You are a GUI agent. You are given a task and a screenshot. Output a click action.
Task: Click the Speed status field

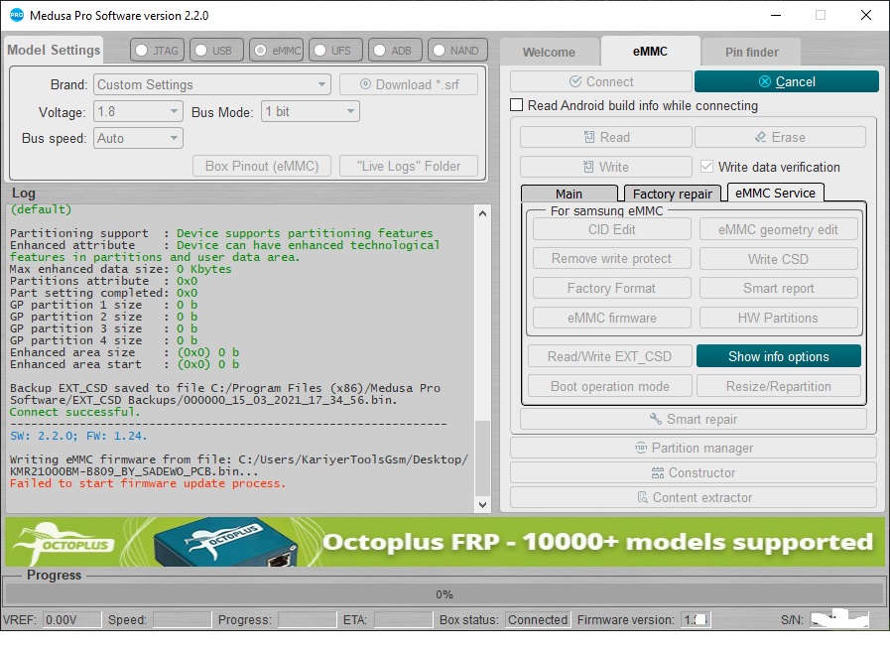182,620
